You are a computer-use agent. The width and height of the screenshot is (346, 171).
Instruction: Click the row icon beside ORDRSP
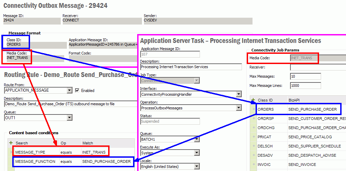253,119
